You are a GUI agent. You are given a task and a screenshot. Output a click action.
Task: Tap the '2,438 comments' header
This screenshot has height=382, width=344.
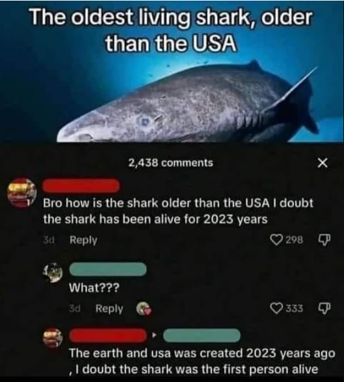pyautogui.click(x=170, y=162)
